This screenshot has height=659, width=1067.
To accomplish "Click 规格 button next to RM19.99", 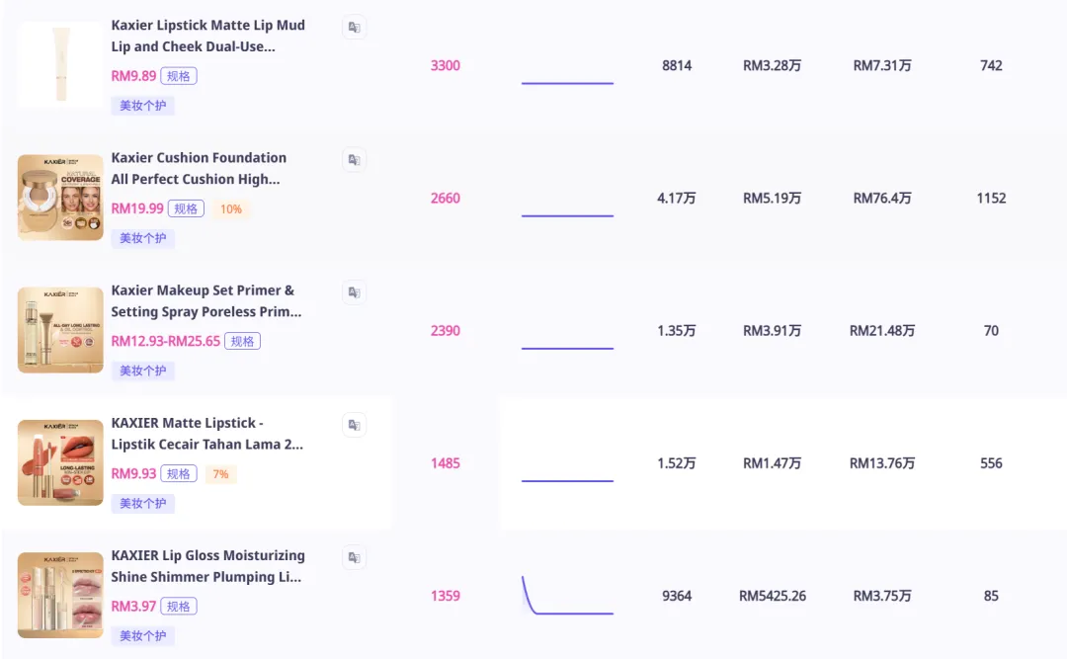I will (186, 208).
